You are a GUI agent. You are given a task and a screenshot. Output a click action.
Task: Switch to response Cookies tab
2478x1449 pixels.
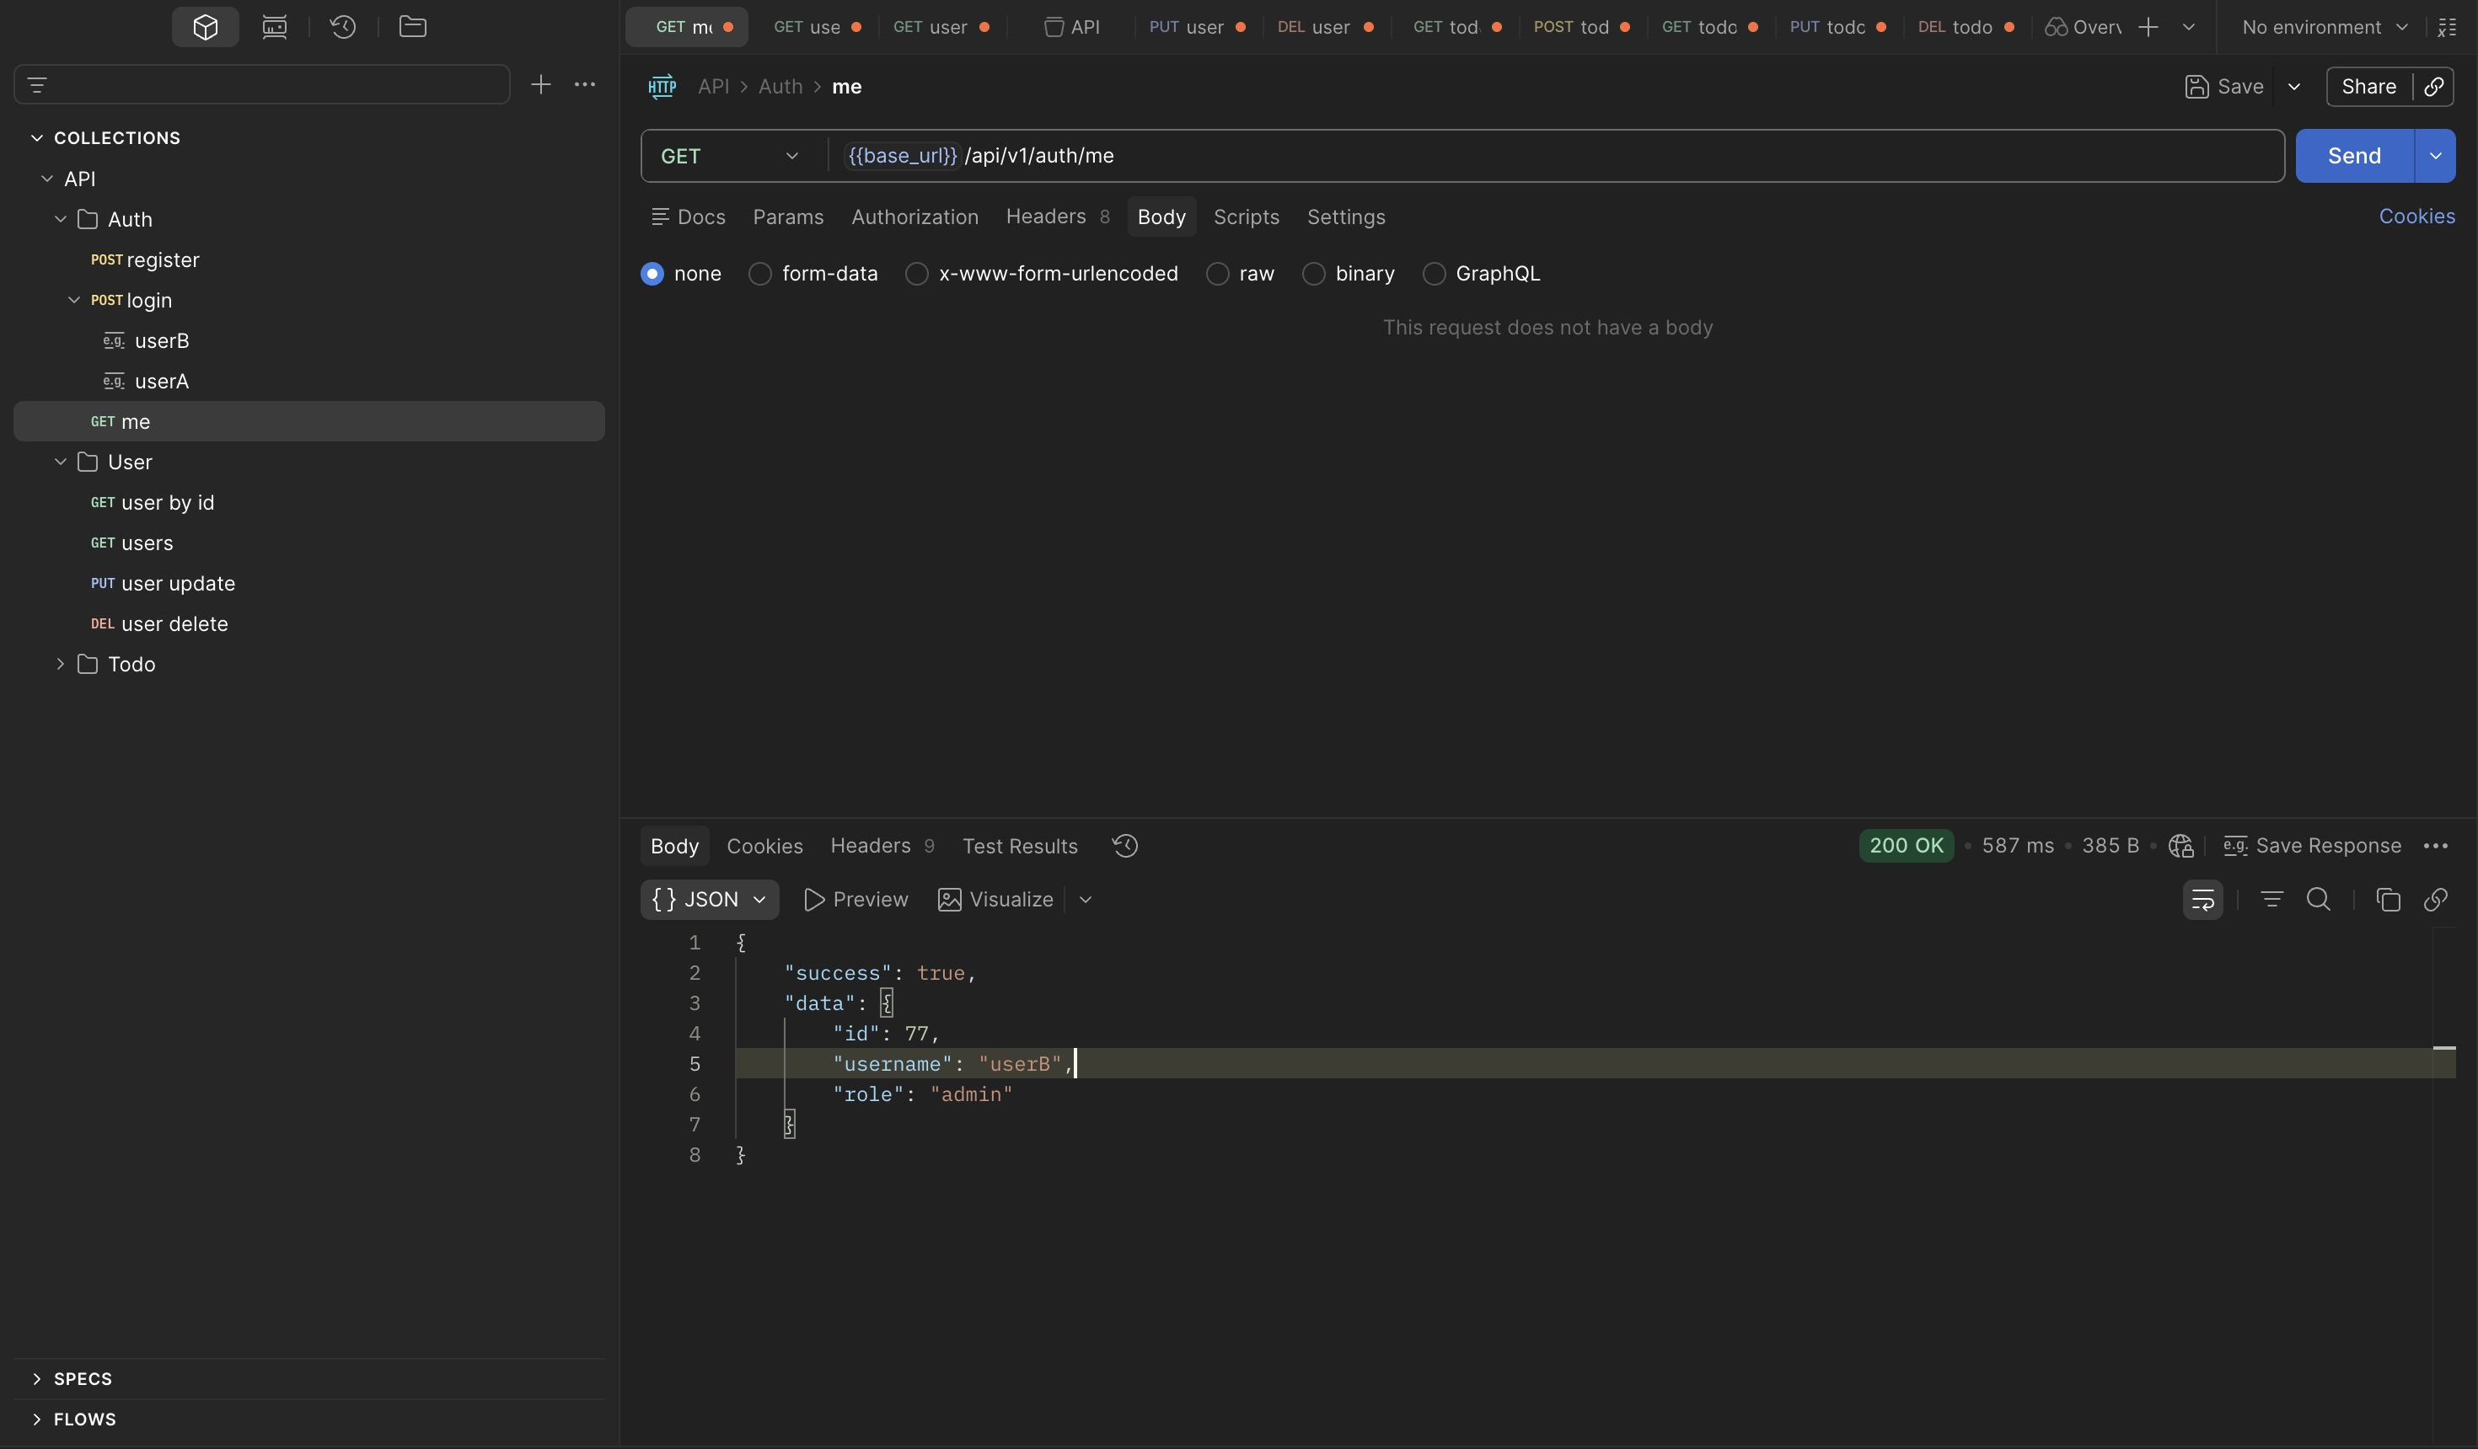point(764,847)
